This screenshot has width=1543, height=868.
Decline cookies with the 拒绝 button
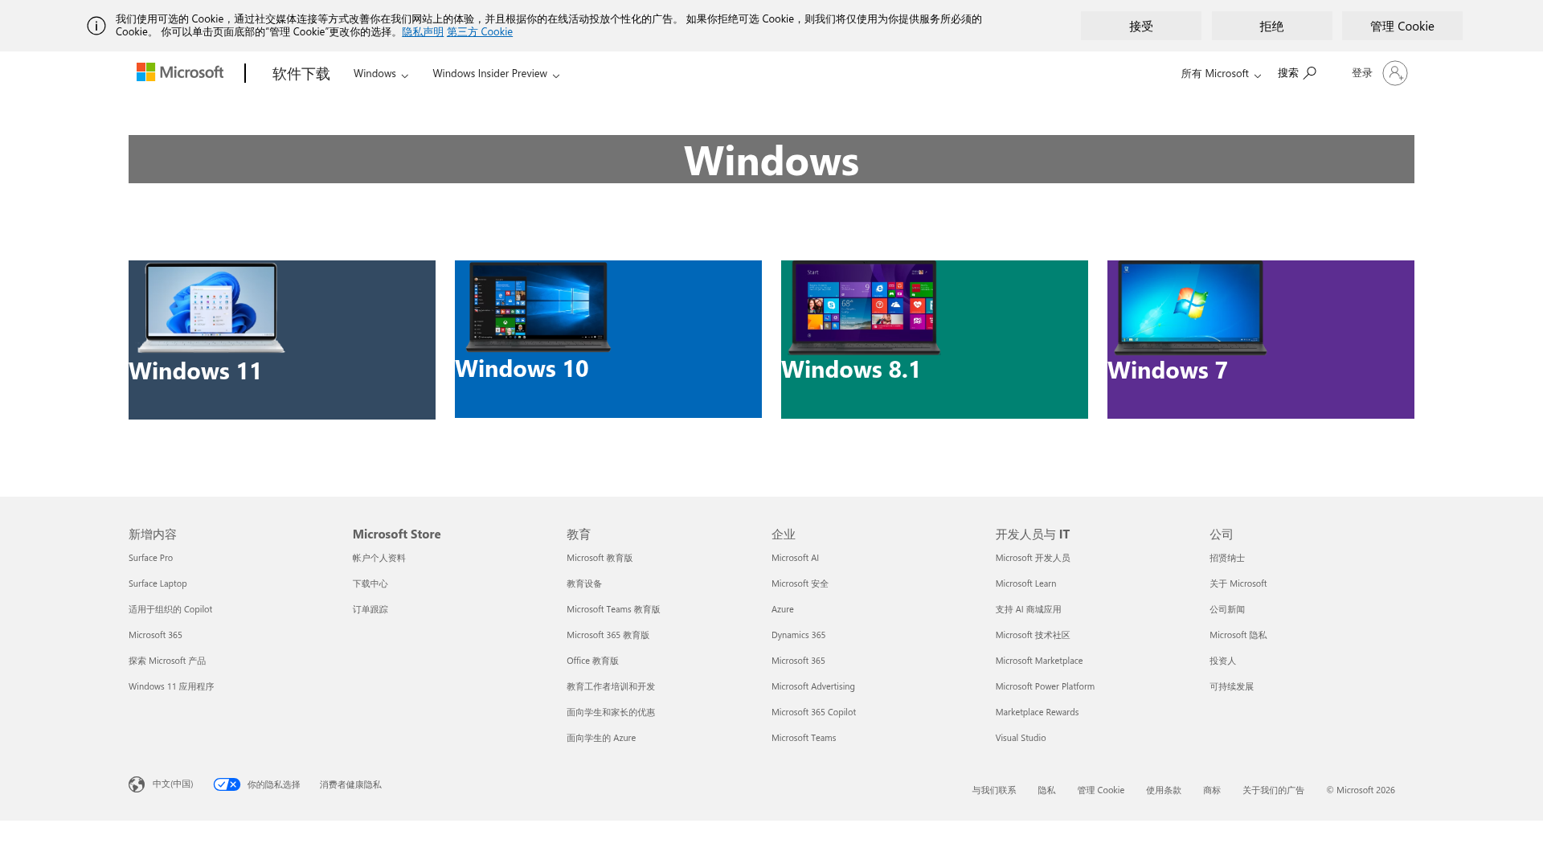[1271, 26]
